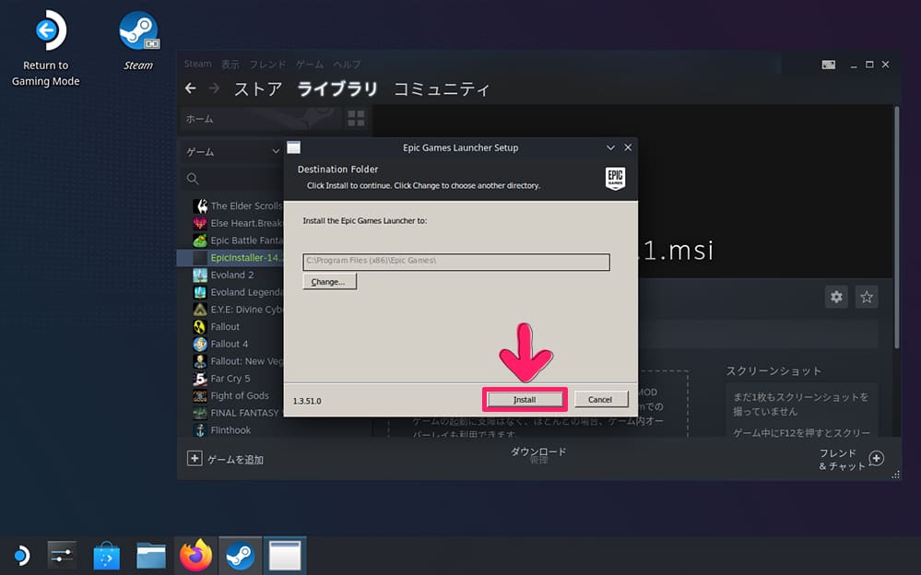Click the setup title bar window icon
921x575 pixels.
tap(294, 147)
